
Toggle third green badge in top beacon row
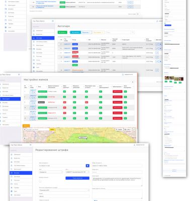(86, 91)
